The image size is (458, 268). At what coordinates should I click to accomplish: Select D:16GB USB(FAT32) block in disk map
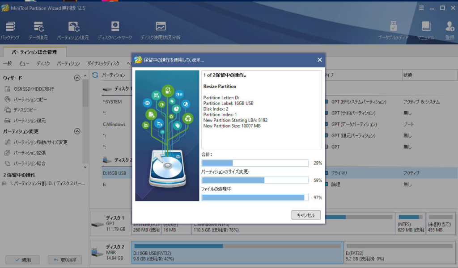coord(237,252)
